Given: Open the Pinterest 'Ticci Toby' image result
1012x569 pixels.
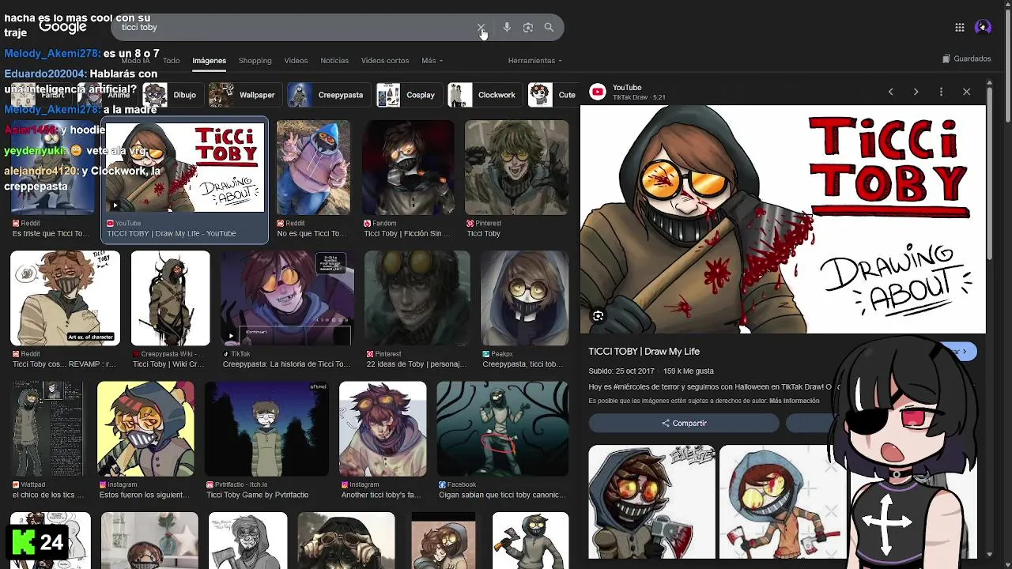Looking at the screenshot, I should [x=516, y=168].
